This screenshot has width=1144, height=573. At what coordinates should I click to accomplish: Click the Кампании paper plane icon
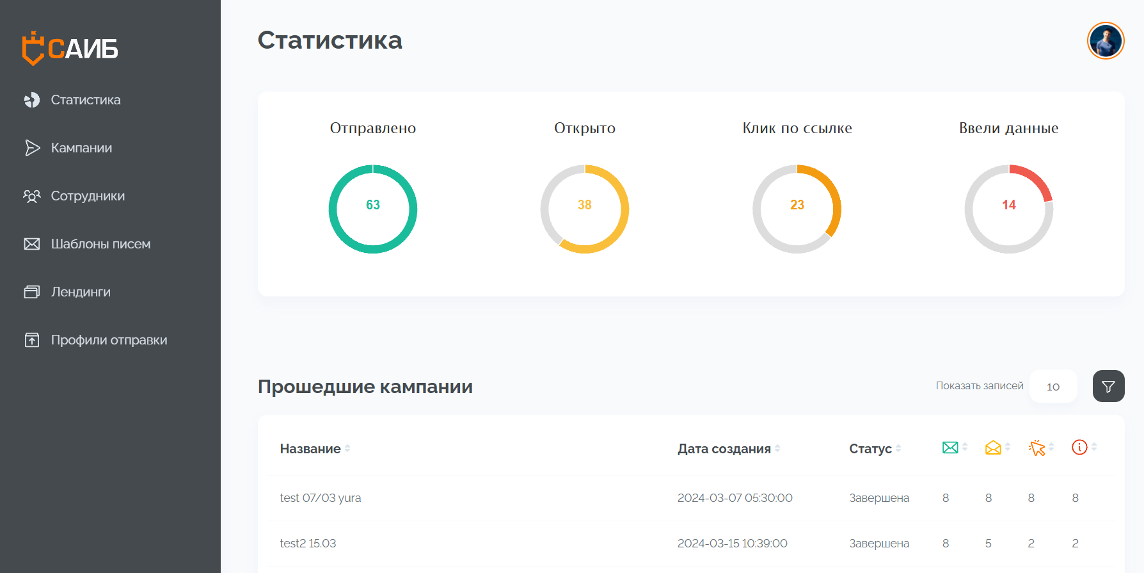point(32,148)
